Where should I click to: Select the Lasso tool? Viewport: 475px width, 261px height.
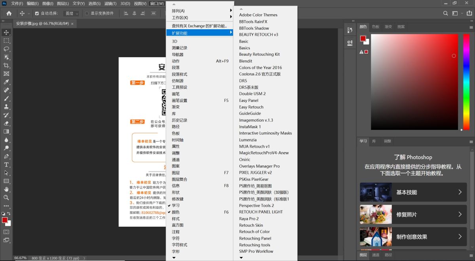pos(6,49)
